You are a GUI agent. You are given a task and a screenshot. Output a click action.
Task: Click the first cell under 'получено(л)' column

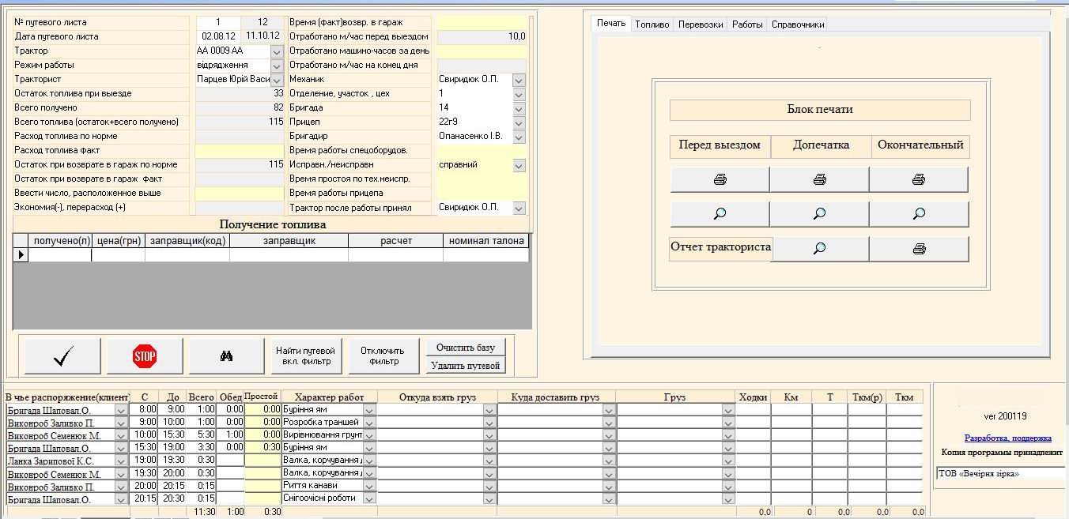tap(60, 255)
